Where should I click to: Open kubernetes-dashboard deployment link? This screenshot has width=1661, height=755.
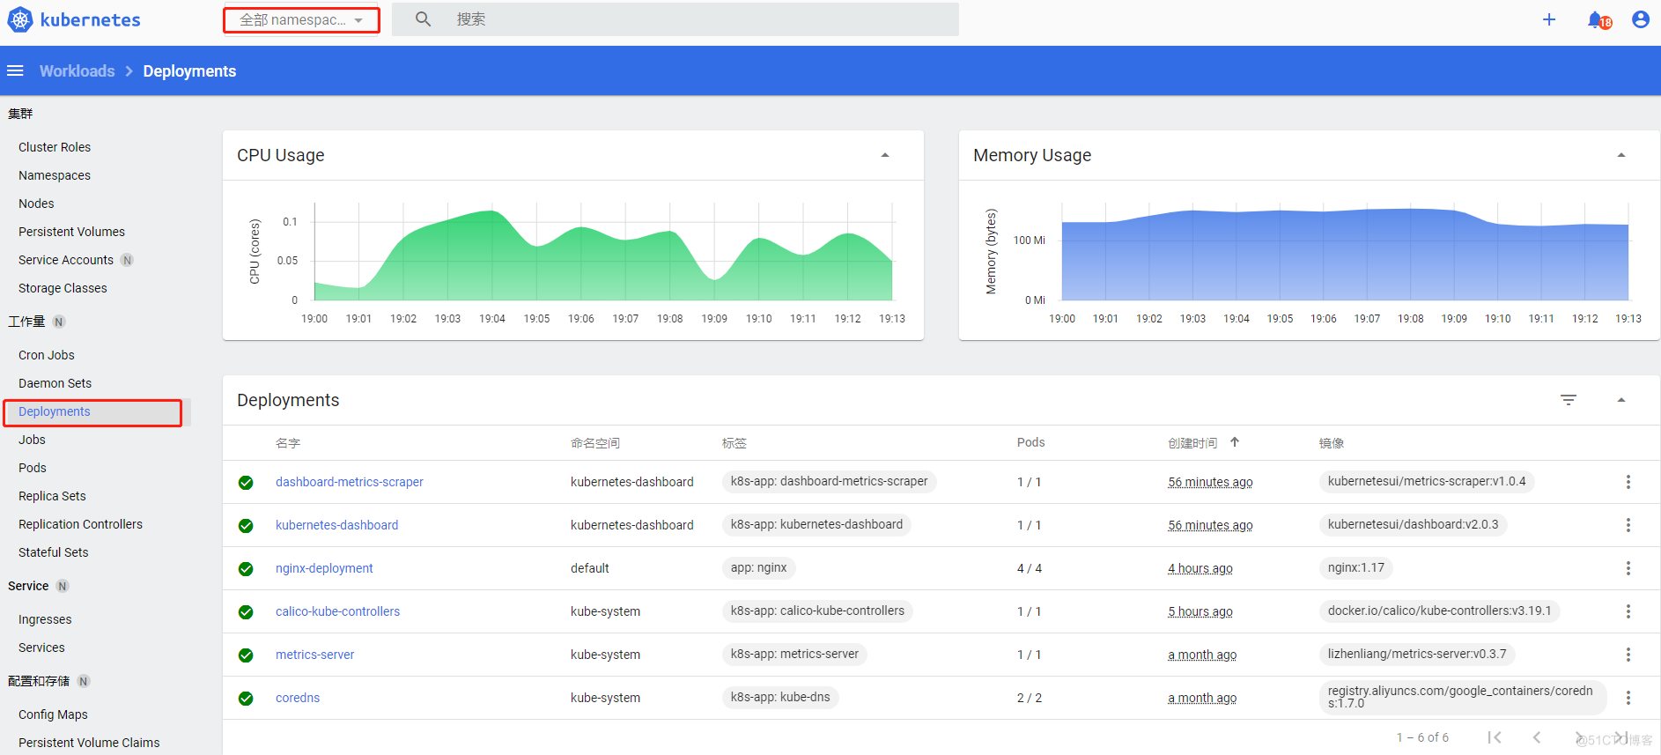point(336,525)
